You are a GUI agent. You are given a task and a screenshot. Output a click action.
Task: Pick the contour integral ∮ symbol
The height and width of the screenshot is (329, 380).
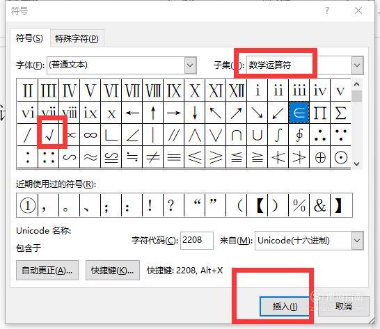click(299, 135)
